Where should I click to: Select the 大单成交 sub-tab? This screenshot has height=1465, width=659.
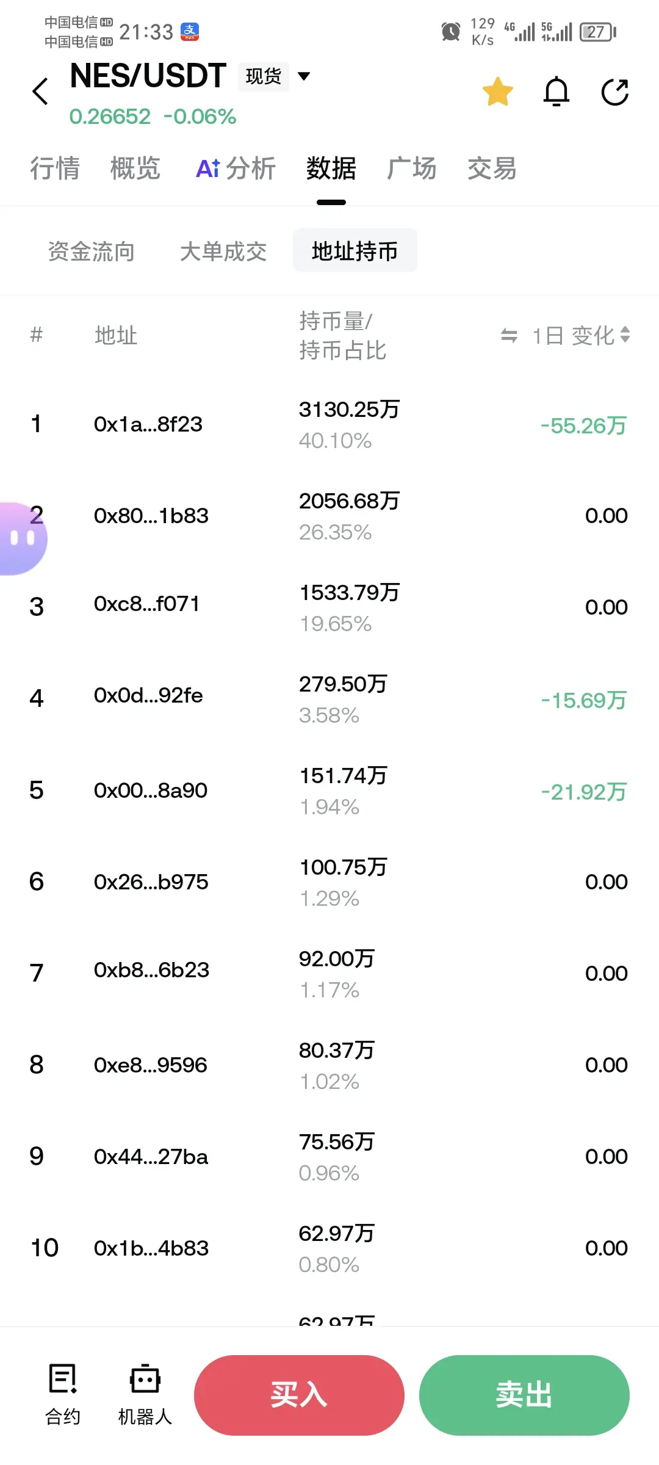point(223,251)
